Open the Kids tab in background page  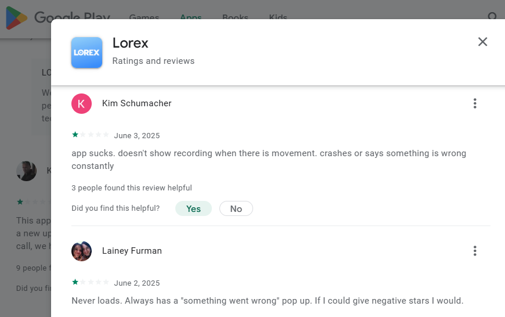tap(278, 16)
